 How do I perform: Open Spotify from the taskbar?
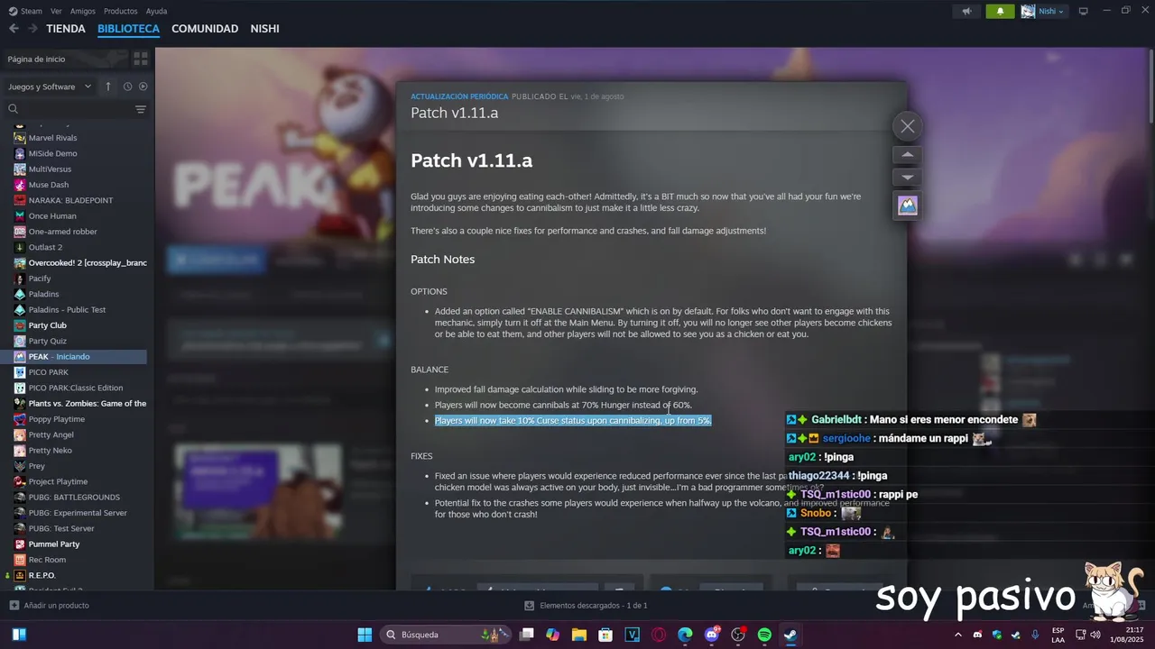pyautogui.click(x=764, y=635)
